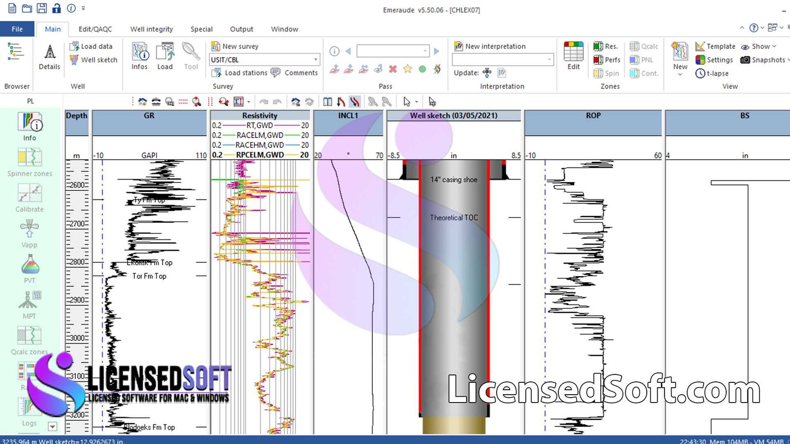The height and width of the screenshot is (444, 790).
Task: Open Calibrate in sidebar
Action: tap(30, 198)
